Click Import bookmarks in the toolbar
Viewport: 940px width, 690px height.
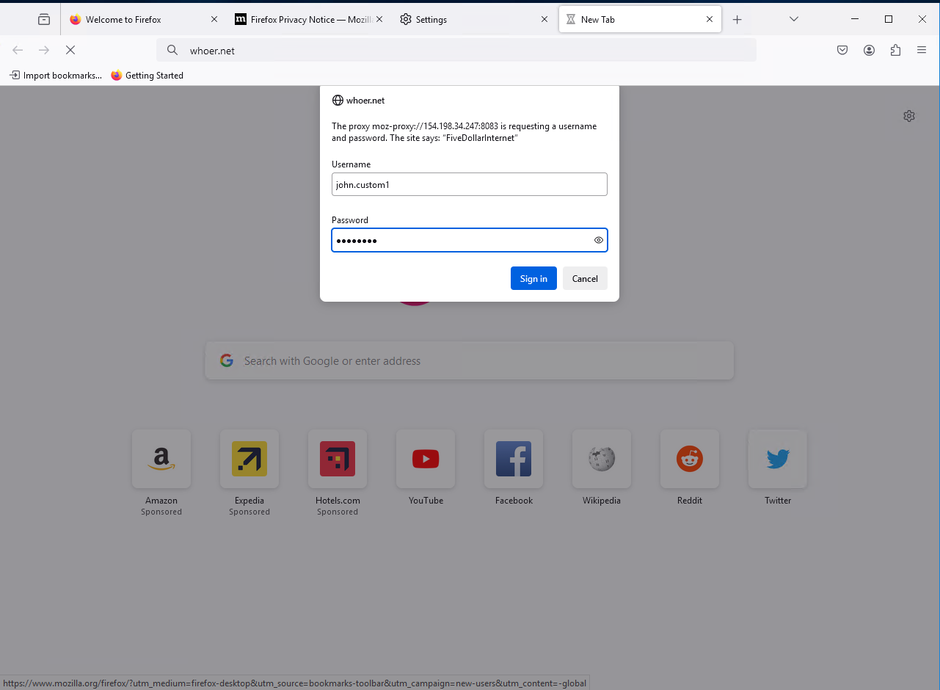coord(55,75)
